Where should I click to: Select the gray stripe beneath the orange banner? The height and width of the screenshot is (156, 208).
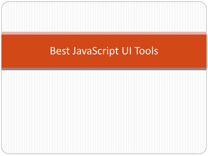[104, 69]
